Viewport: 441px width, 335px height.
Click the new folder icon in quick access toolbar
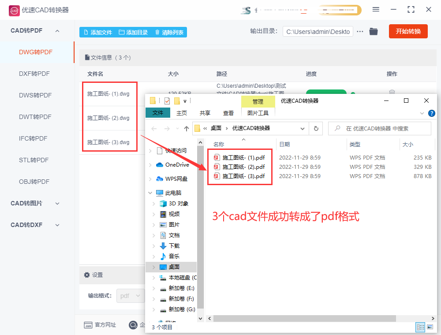177,100
